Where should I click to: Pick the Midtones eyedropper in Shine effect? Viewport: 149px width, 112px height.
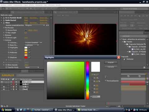(29, 53)
